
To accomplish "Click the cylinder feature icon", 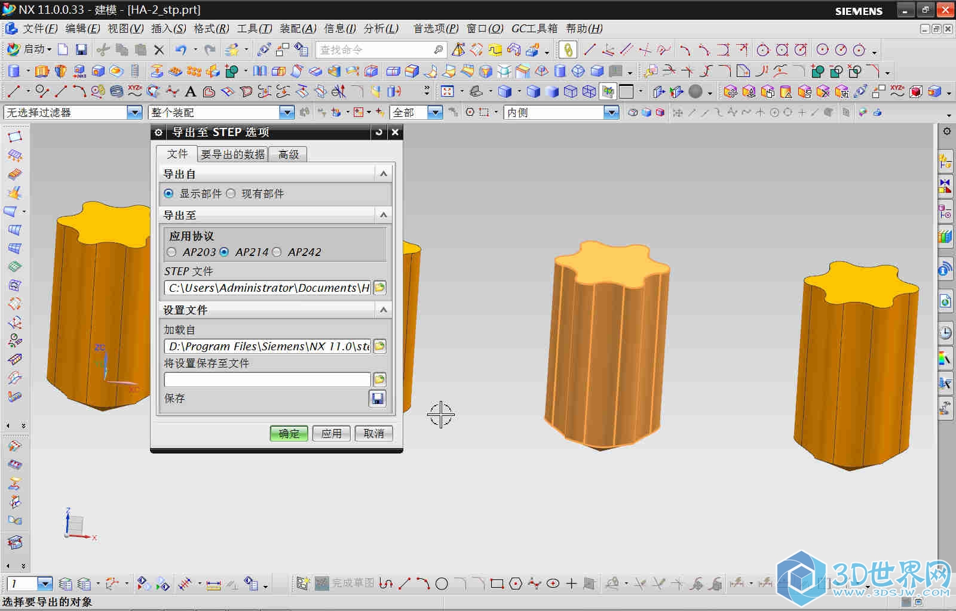I will 14,71.
